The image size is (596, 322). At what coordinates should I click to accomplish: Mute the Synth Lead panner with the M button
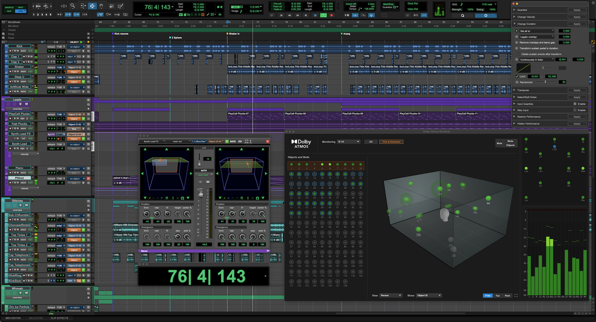tap(208, 182)
